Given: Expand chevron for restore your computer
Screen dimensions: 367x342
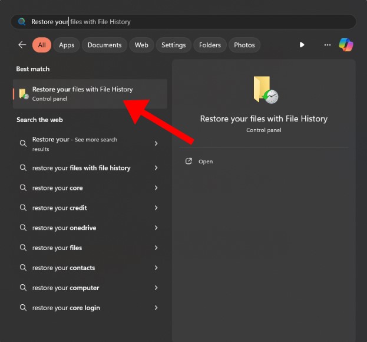Looking at the screenshot, I should pyautogui.click(x=156, y=287).
